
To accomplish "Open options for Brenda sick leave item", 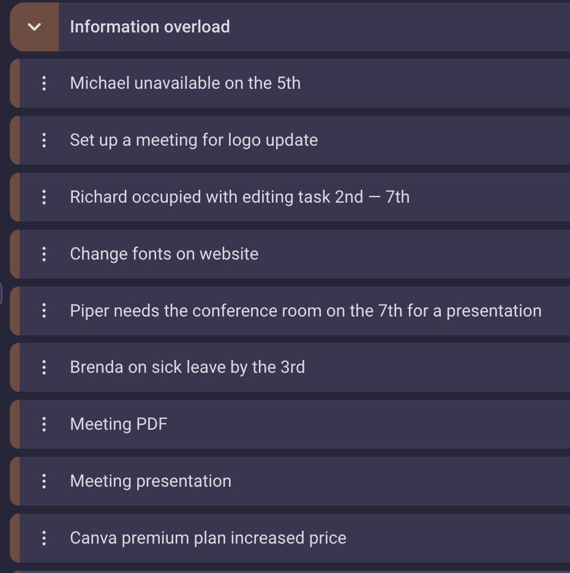I will (x=44, y=367).
